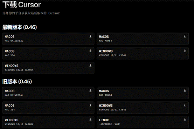Click the 下载 Cursor page title
Viewport: 194px width, 129px height.
pos(21,5)
